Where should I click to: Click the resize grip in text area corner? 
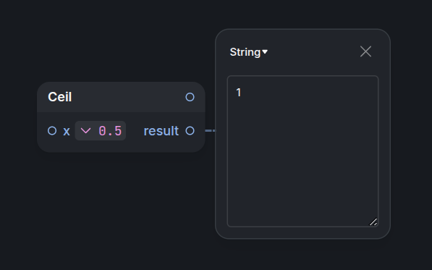click(x=373, y=222)
